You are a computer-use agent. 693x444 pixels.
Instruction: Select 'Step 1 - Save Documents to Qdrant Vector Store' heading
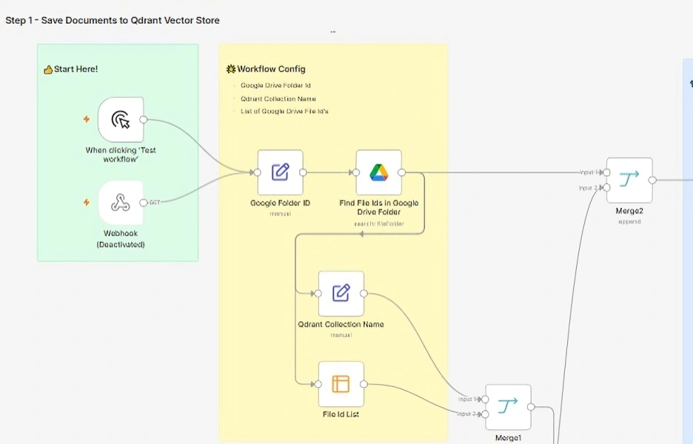pyautogui.click(x=113, y=20)
